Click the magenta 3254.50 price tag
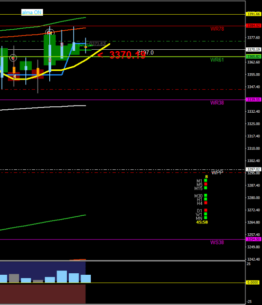 (x=253, y=239)
